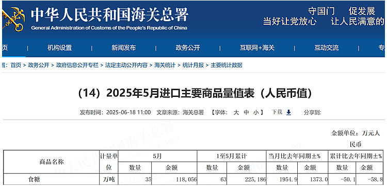Open 政府信息公开专栏 breadcrumb link
The width and height of the screenshot is (387, 188).
(x=77, y=65)
